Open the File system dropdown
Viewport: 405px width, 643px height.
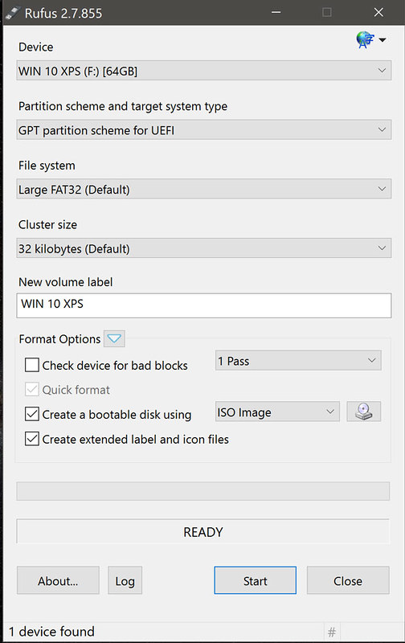pos(204,189)
